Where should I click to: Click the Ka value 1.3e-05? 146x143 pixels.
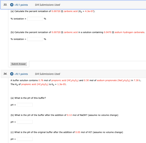coord(62,84)
